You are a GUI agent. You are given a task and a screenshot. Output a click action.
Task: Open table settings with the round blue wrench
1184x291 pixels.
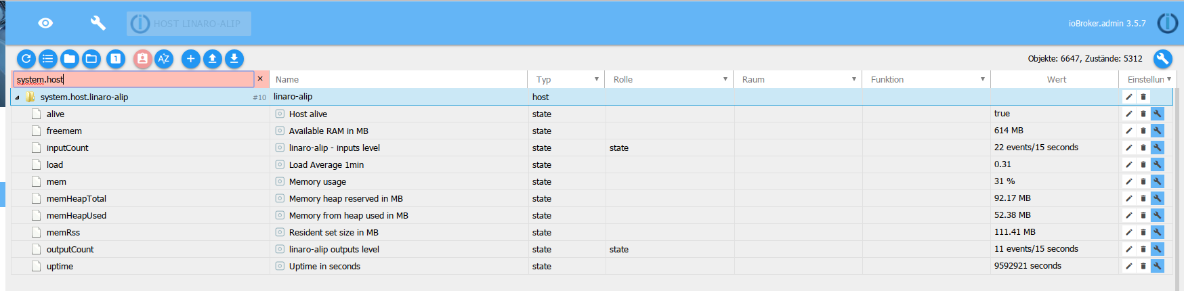tap(1162, 59)
